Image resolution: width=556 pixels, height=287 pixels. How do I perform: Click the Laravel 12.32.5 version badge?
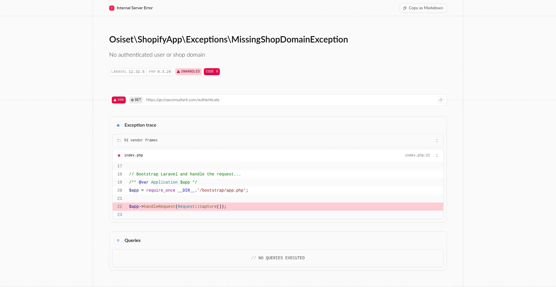coord(128,72)
